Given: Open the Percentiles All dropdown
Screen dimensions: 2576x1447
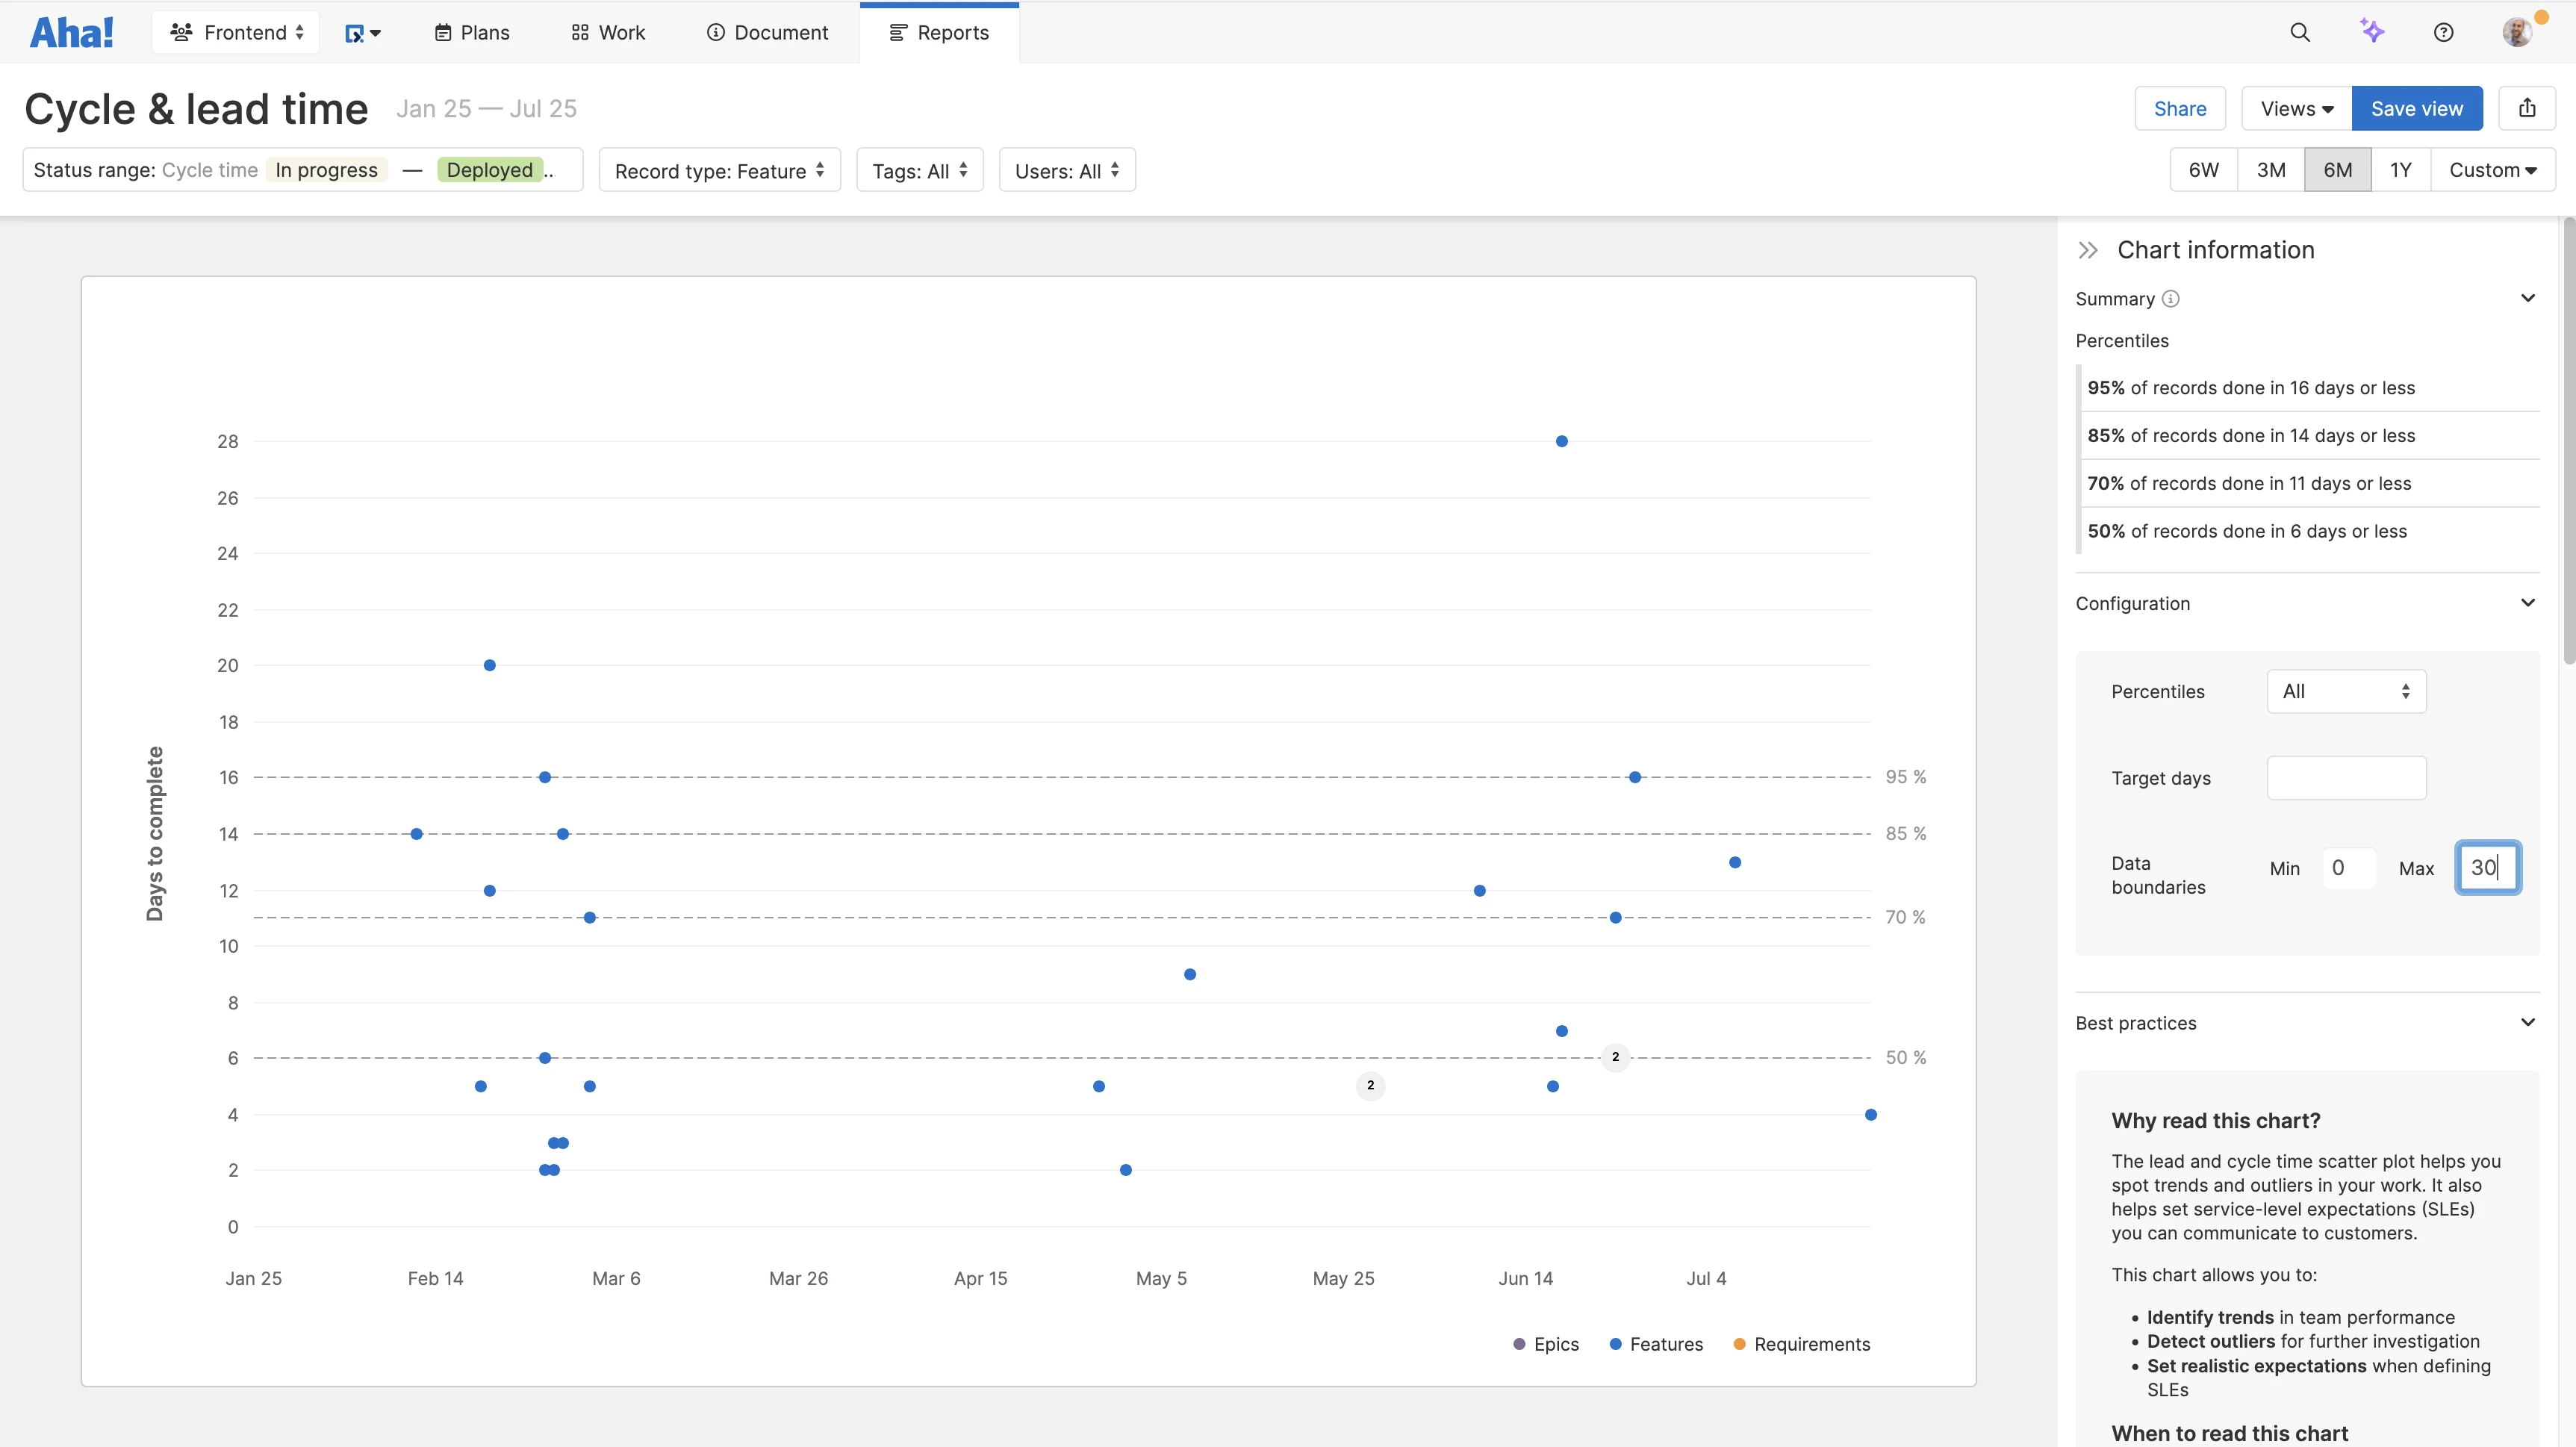Looking at the screenshot, I should [x=2345, y=691].
